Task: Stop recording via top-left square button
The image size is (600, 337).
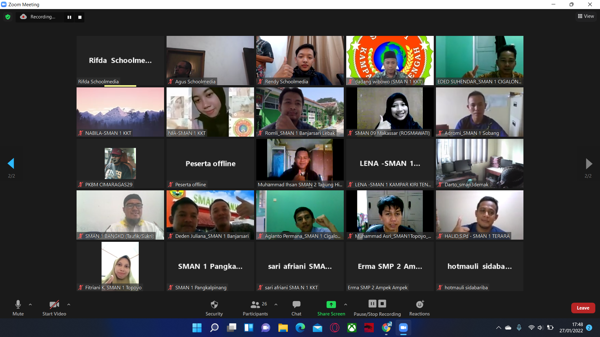Action: (x=80, y=17)
